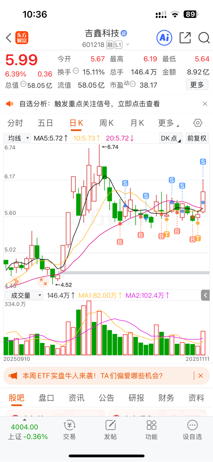Tap the double chevron icon on chart
Image resolution: width=213 pixels, height=462 pixels.
(x=16, y=282)
